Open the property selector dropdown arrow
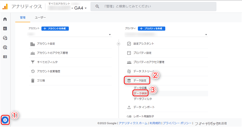This screenshot has width=242, height=127. coord(206,35)
